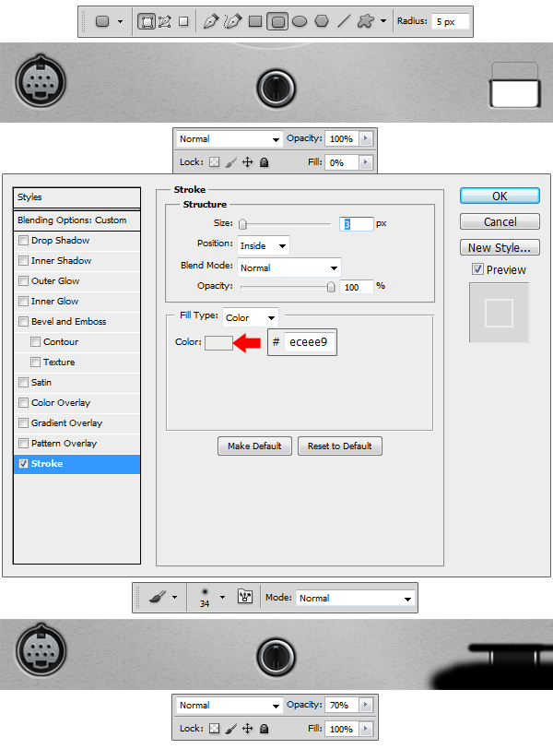553x749 pixels.
Task: Activate the Freeform Pen tool
Action: pyautogui.click(x=233, y=21)
